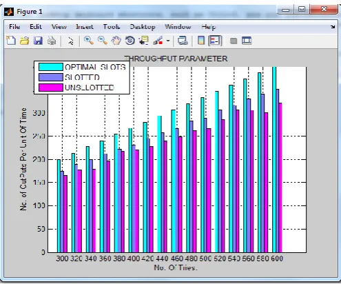Click the blue SLOTTED legend swatch
341x284 pixels.
pos(51,77)
